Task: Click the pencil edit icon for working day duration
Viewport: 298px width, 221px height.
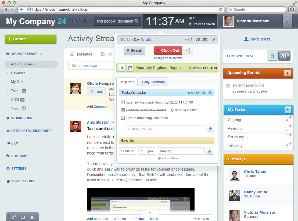Action: pos(214,39)
